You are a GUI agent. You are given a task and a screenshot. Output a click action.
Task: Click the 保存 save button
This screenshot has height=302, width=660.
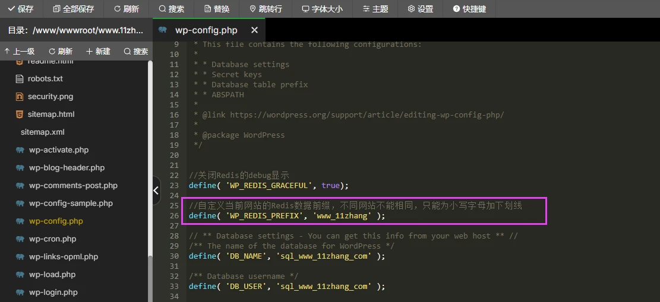[x=21, y=9]
